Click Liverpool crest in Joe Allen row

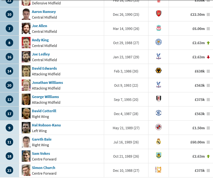coord(159,28)
